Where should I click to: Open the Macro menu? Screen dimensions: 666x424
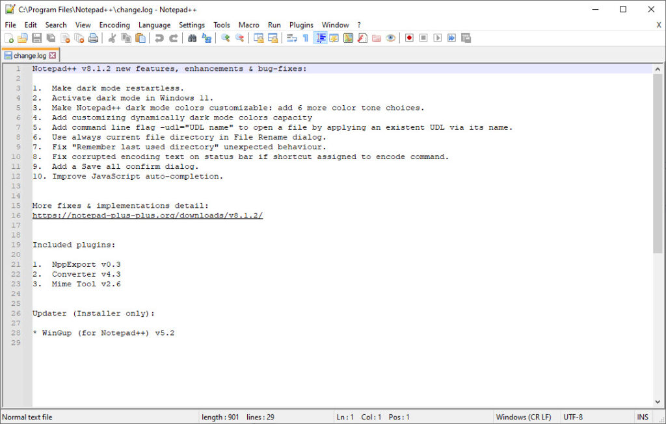point(248,25)
